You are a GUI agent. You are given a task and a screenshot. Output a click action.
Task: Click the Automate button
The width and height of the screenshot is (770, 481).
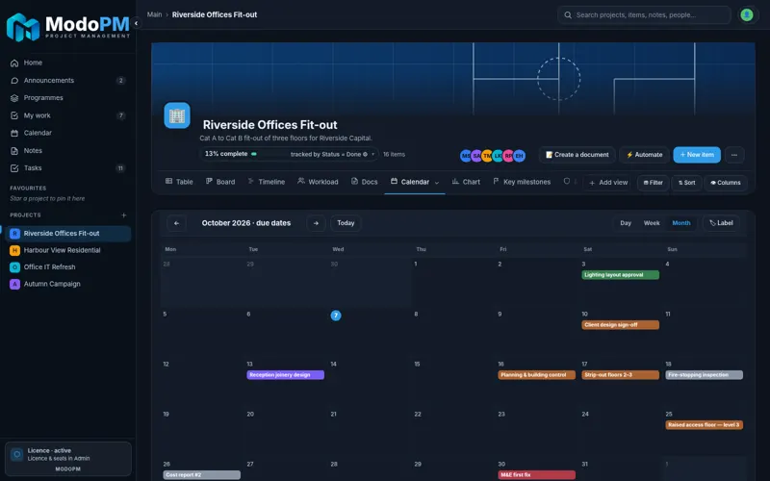pyautogui.click(x=644, y=155)
